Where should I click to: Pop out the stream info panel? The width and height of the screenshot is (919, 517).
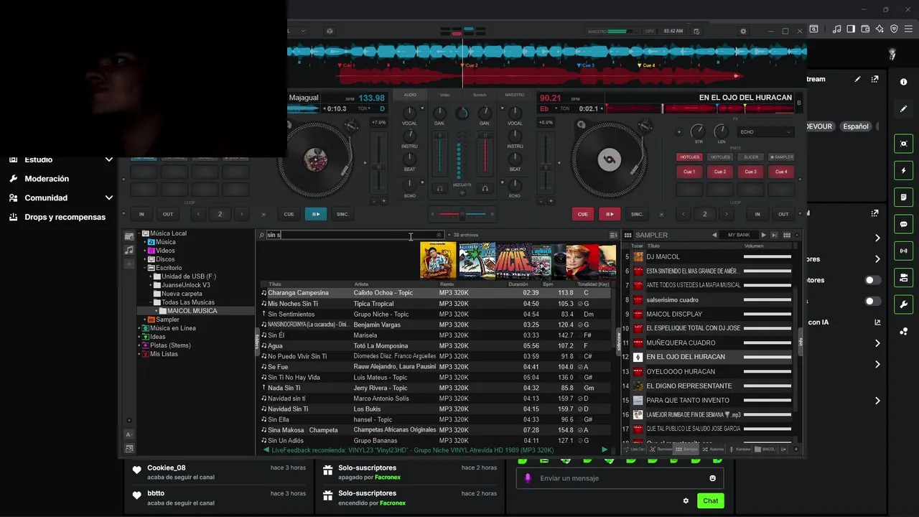[x=875, y=79]
